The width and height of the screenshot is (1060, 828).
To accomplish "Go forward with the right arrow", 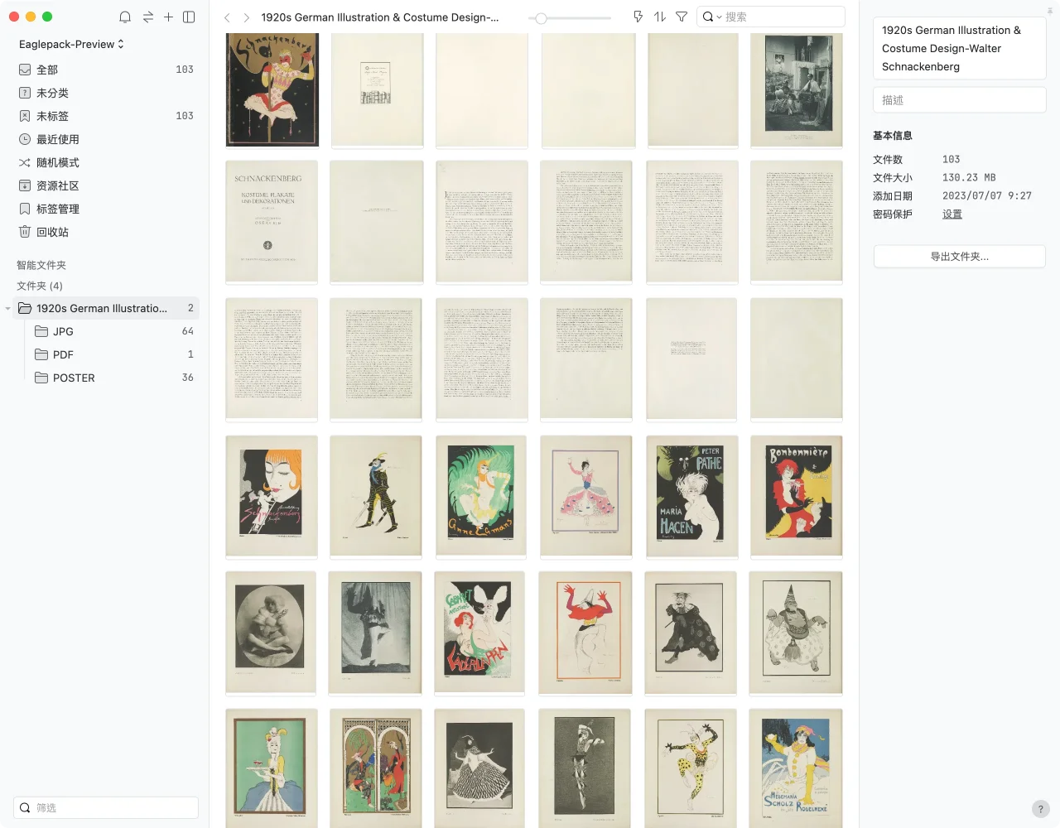I will [x=246, y=17].
